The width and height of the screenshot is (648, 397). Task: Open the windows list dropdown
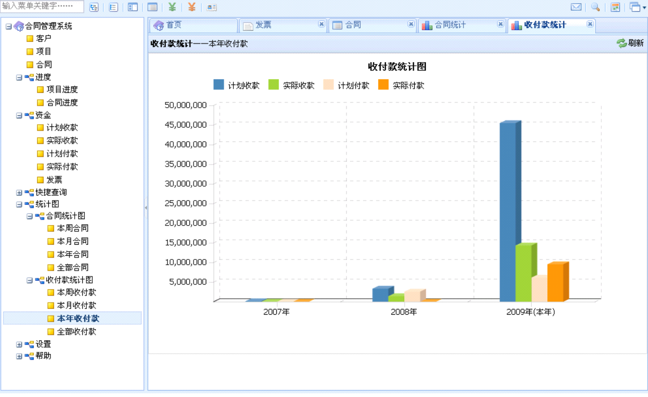pos(637,7)
